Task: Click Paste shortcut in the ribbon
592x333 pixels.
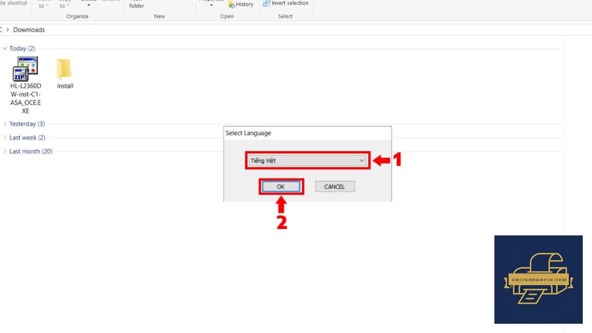Action: pyautogui.click(x=13, y=3)
